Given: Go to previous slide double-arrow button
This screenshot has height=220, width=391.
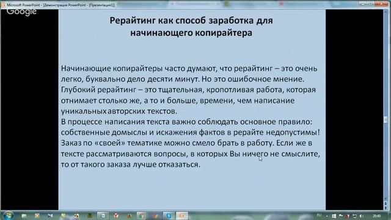Looking at the screenshot, I should click(x=386, y=204).
